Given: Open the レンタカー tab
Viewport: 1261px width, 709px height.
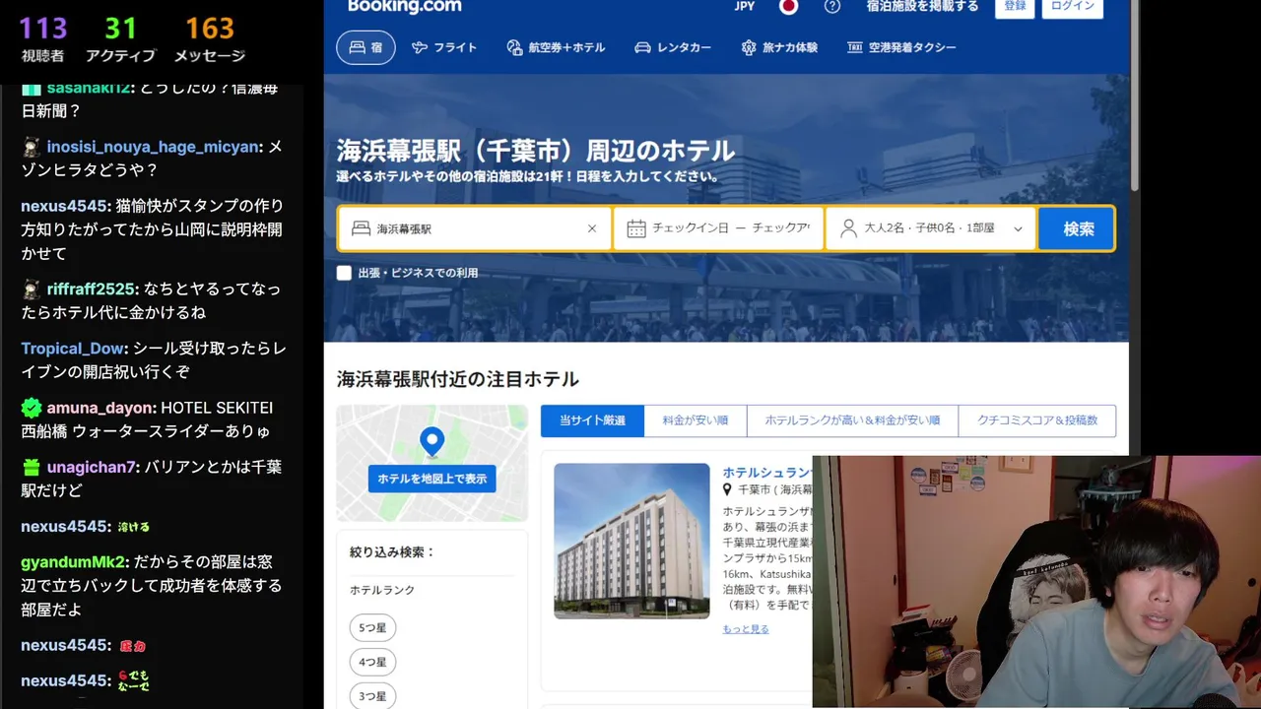Looking at the screenshot, I should point(673,47).
